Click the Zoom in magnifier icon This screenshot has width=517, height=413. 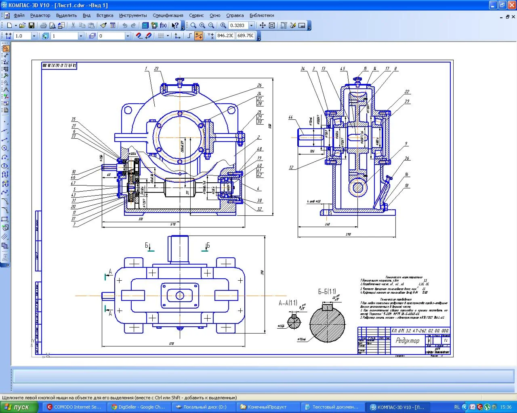[202, 25]
